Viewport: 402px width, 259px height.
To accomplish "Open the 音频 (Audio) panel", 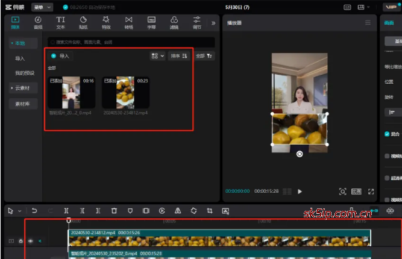I will 38,22.
